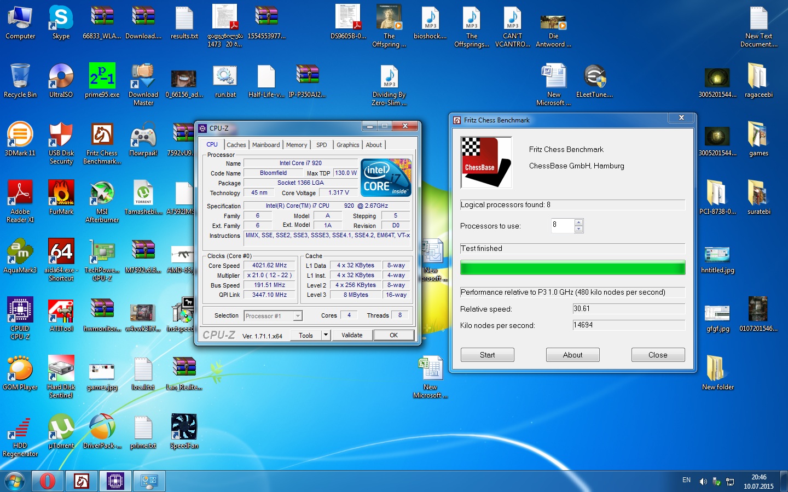Screen dimensions: 788x492
Task: Open the Computer desktop icon
Action: point(20,22)
